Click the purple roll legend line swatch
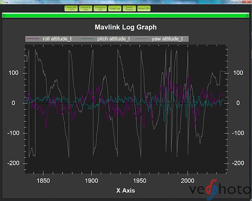 (33, 39)
